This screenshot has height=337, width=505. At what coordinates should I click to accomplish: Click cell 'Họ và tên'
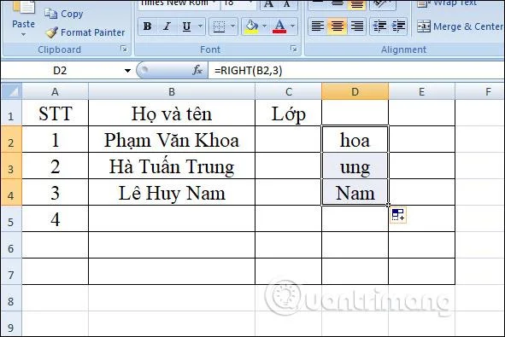click(172, 113)
